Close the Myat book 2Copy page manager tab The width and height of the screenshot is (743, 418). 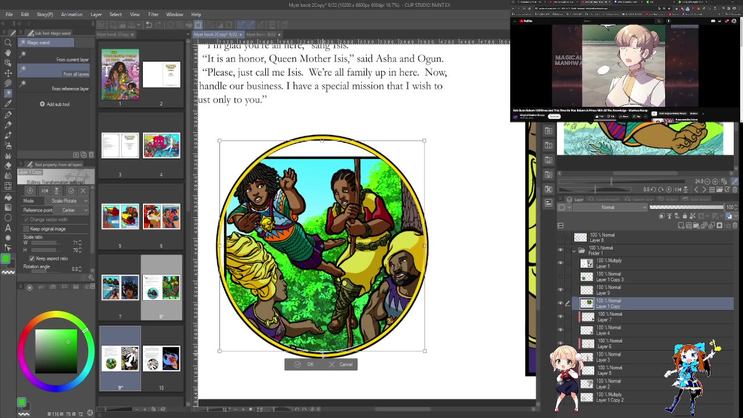[132, 34]
